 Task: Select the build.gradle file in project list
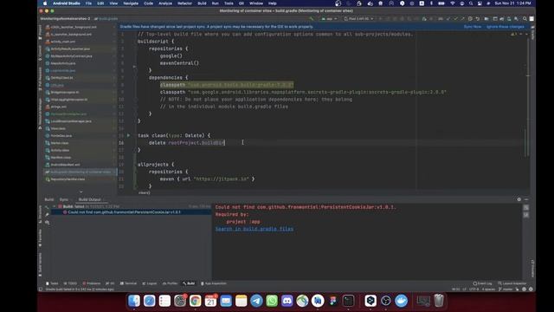pos(80,172)
